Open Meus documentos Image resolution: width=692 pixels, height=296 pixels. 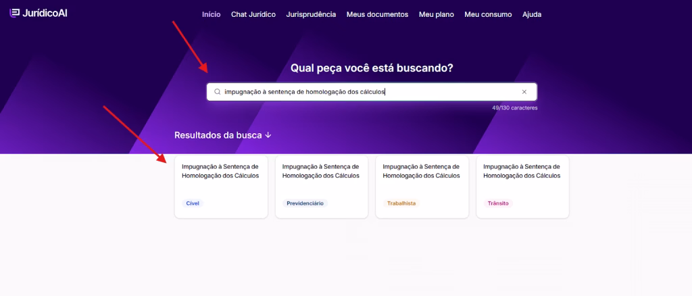pyautogui.click(x=377, y=15)
